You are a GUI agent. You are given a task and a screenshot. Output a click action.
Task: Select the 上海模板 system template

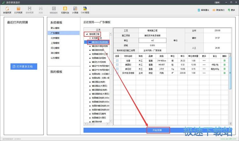(55, 43)
